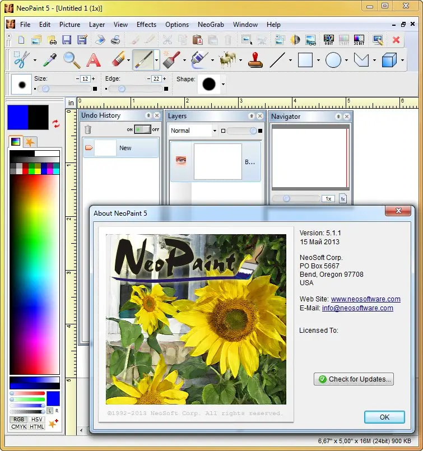Open the File menu
Screen dimensions: 423x451
point(25,25)
